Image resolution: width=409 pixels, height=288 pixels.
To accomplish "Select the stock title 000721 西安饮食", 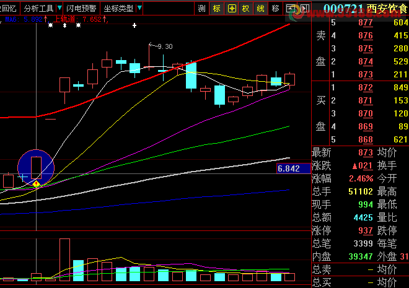I will tap(365, 9).
